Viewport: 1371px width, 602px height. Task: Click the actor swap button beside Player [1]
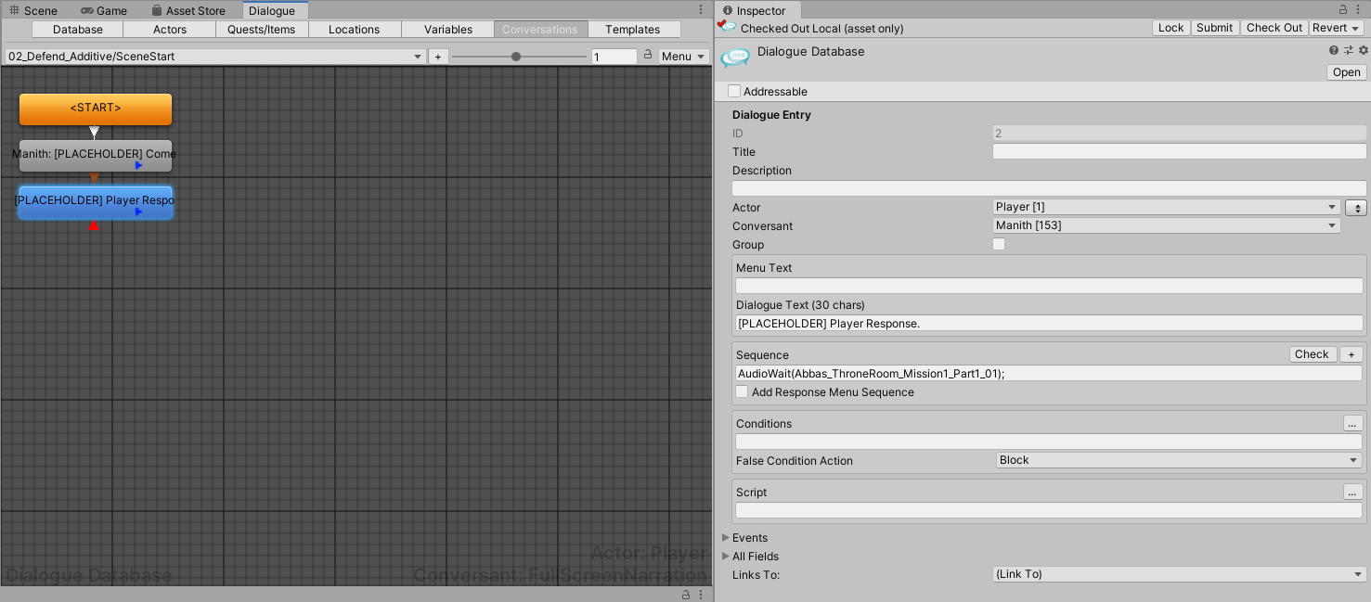1356,208
